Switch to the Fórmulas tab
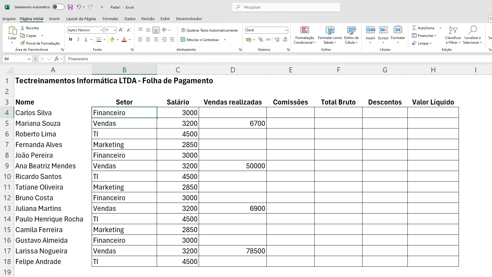 tap(110, 19)
